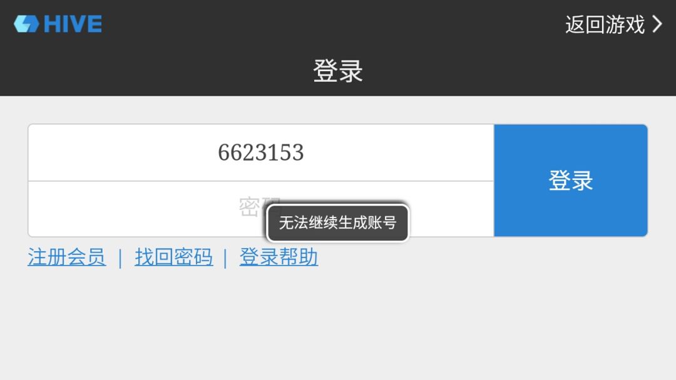The image size is (676, 380).
Task: Click the HIVE wordmark text
Action: [x=73, y=24]
